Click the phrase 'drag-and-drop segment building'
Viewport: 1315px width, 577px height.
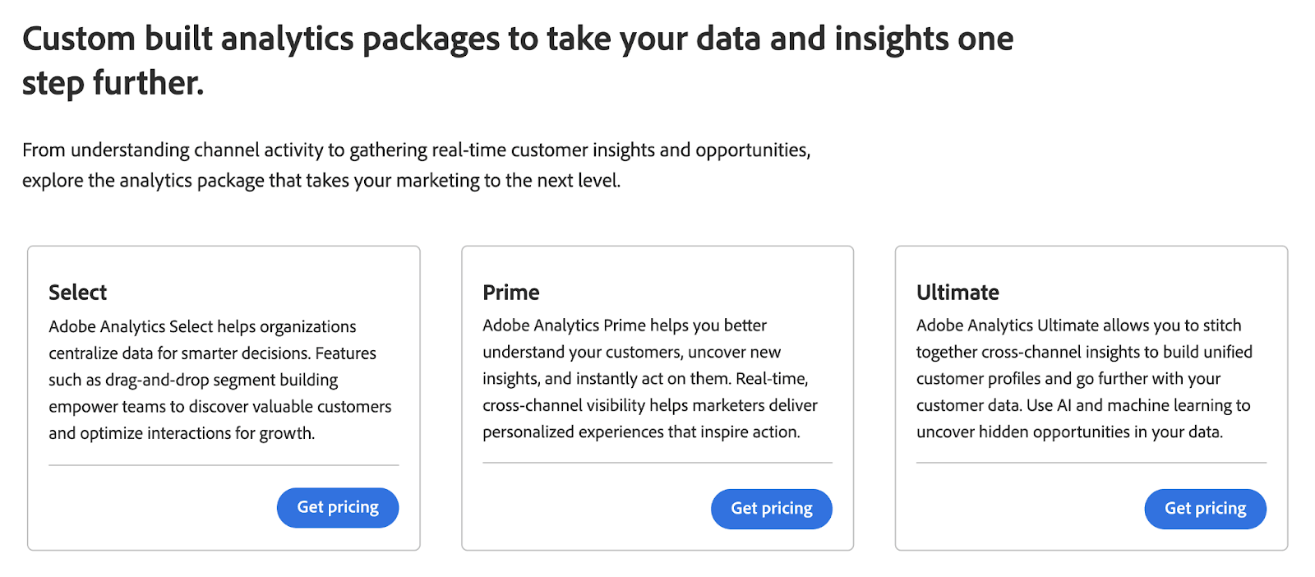[x=222, y=379]
